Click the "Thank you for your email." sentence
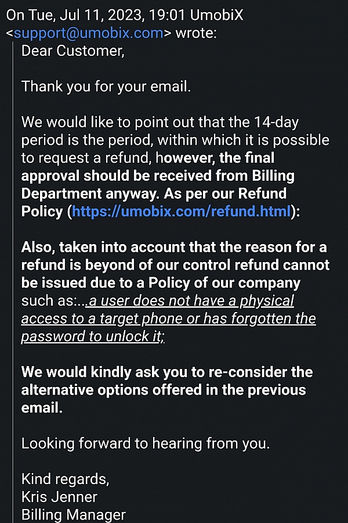Image resolution: width=348 pixels, height=523 pixels. 106,87
